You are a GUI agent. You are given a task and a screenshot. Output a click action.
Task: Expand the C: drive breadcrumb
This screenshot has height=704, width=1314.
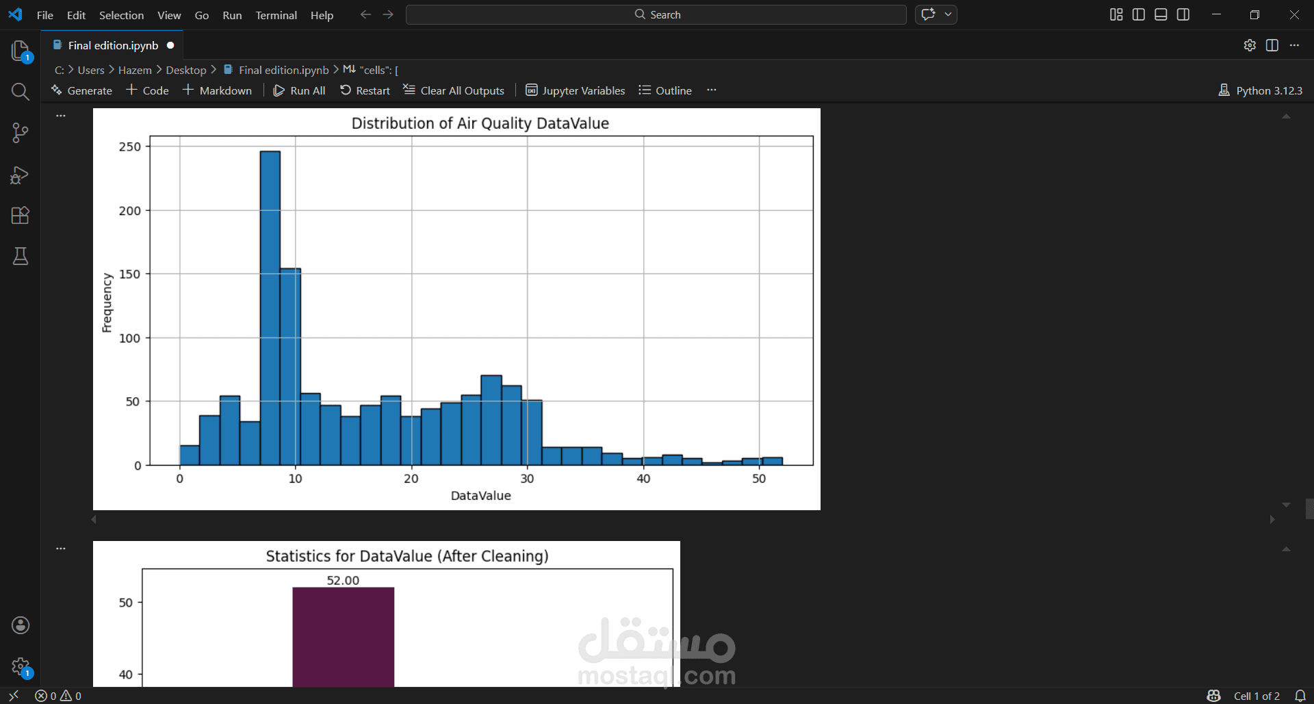(x=60, y=70)
